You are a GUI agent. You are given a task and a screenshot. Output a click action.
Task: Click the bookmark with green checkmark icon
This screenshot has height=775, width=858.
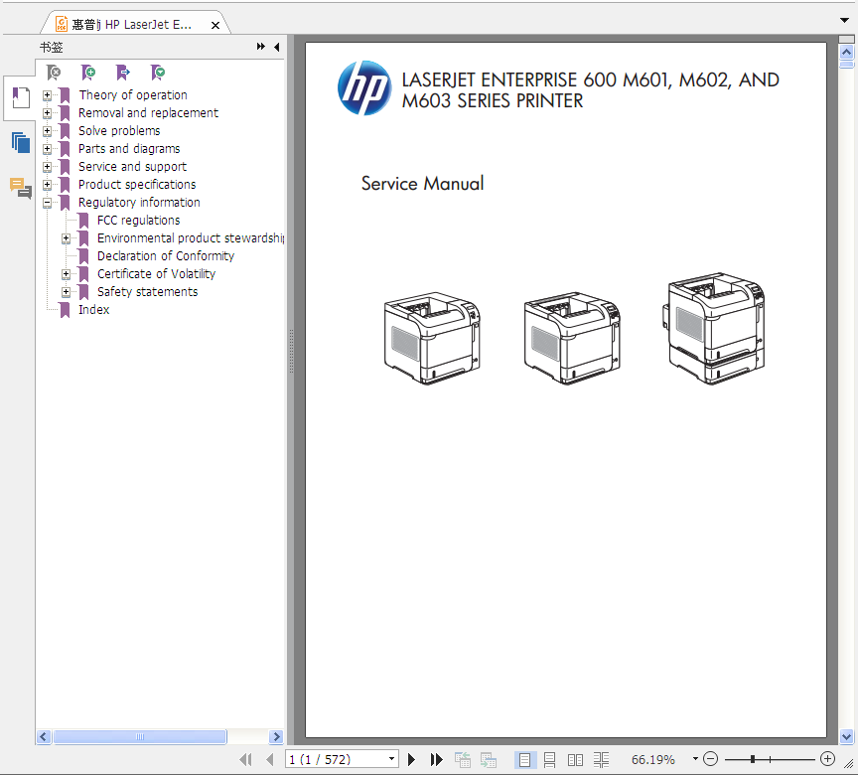[158, 73]
